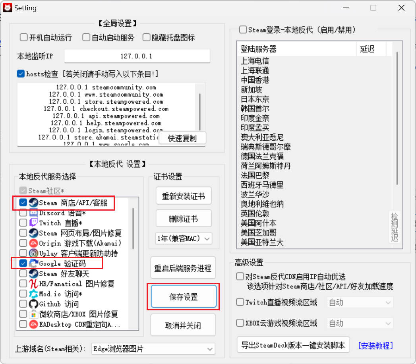Click 取消并关闭 button
Viewport: 416px width, 364px height.
(183, 325)
